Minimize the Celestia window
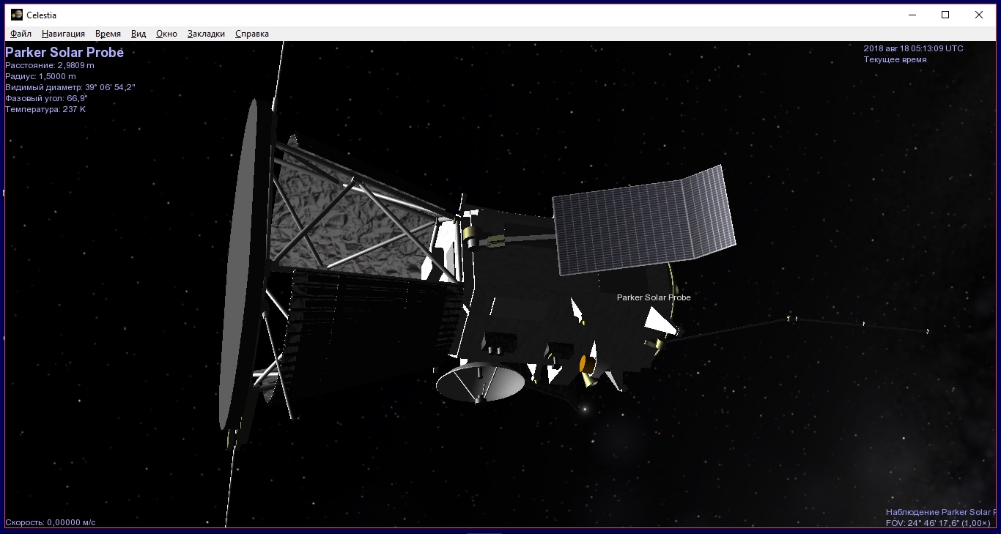The image size is (1001, 534). pos(912,15)
